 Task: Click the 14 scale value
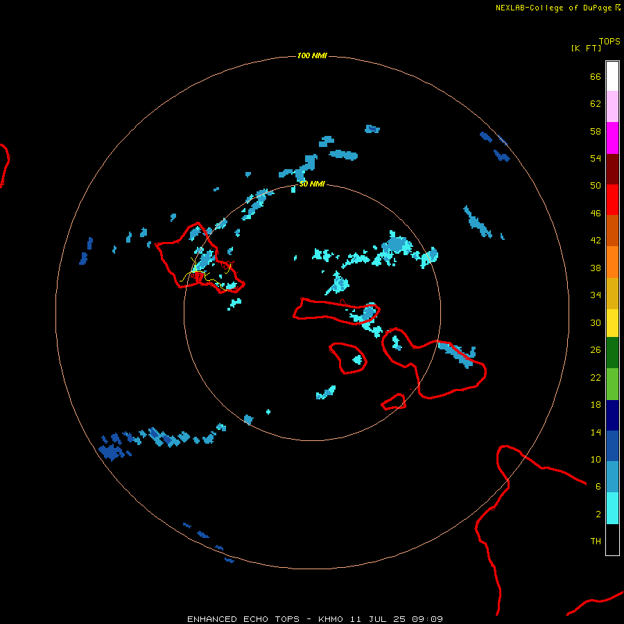[596, 432]
